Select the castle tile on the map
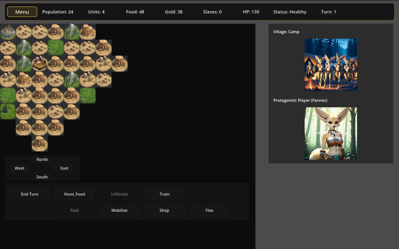This screenshot has width=399, height=249. click(x=7, y=32)
